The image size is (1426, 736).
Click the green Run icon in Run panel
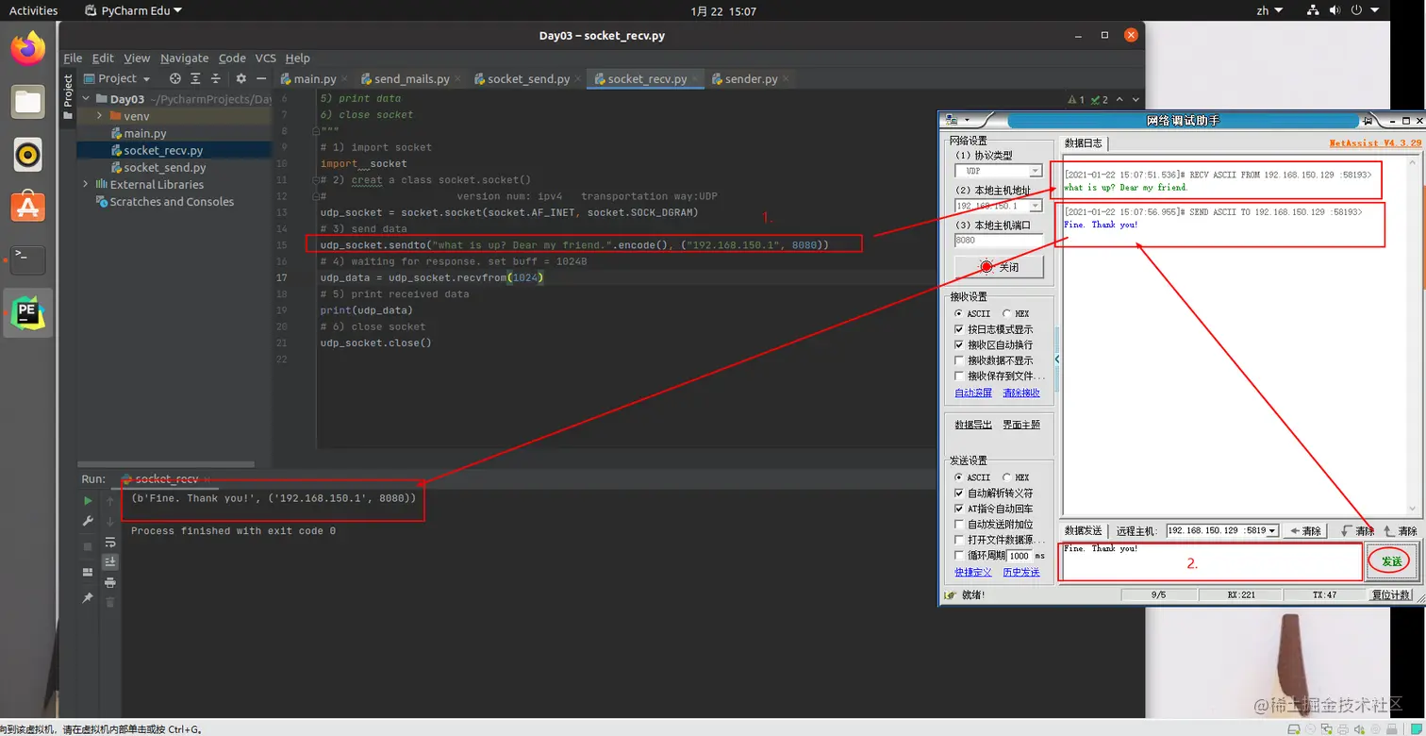[88, 501]
